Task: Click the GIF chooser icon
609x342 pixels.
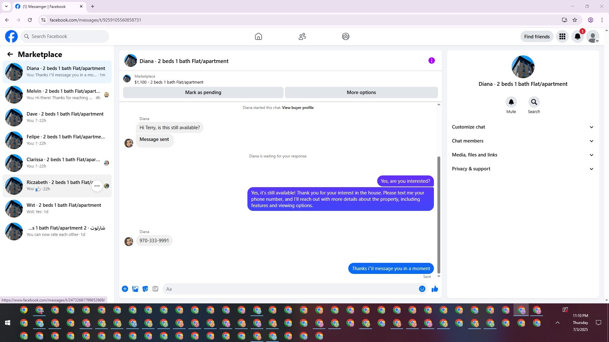Action: coord(155,289)
